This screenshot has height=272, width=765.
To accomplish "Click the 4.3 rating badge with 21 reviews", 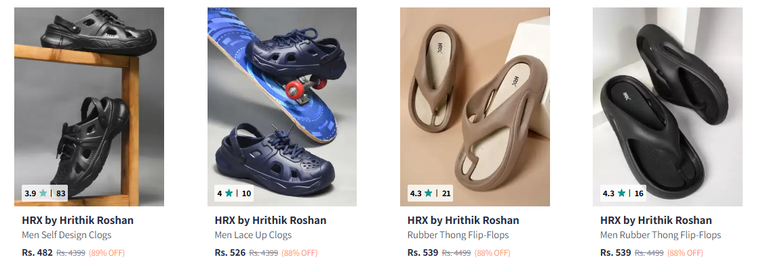I will click(x=430, y=193).
